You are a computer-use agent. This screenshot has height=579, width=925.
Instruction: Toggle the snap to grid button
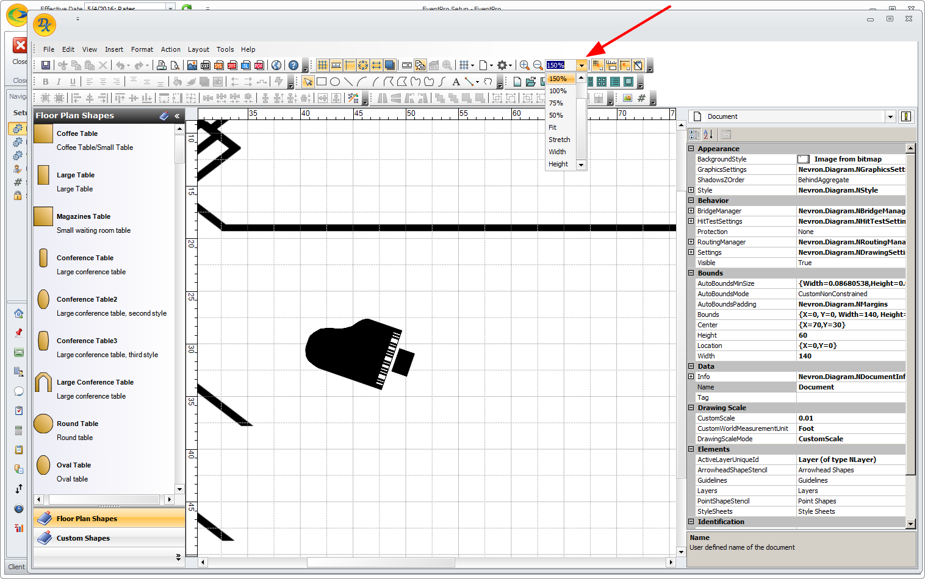[x=597, y=65]
